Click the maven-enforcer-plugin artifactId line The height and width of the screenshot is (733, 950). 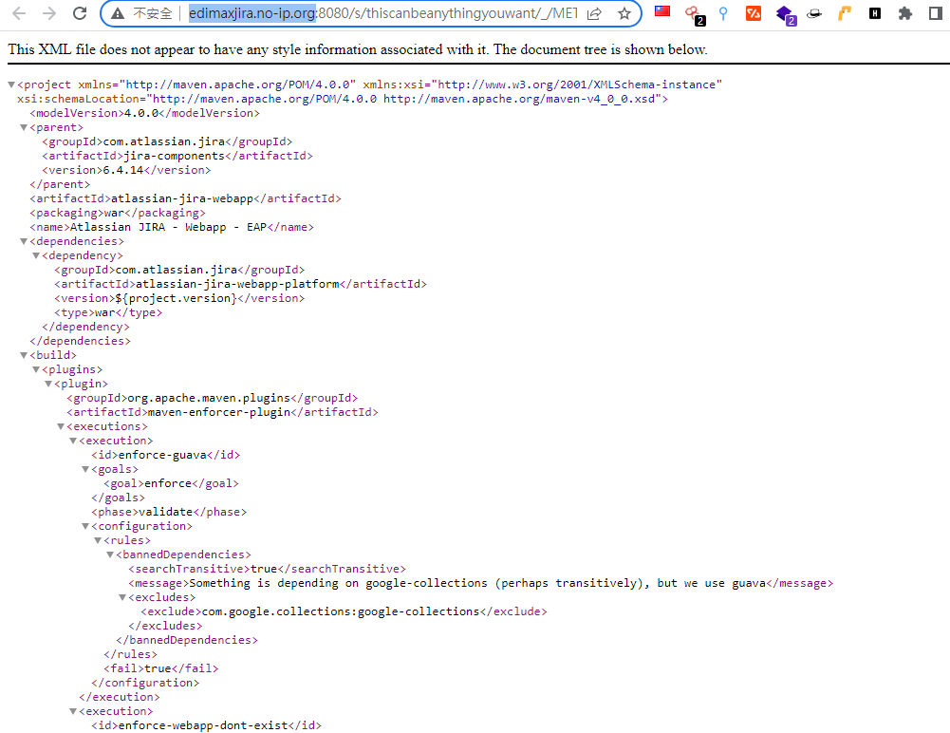pyautogui.click(x=222, y=412)
